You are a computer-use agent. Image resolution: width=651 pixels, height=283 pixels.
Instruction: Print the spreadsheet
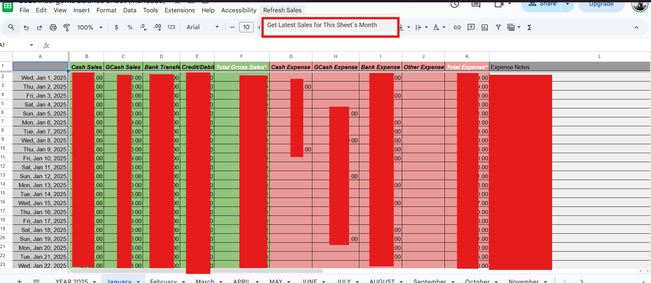pyautogui.click(x=53, y=27)
